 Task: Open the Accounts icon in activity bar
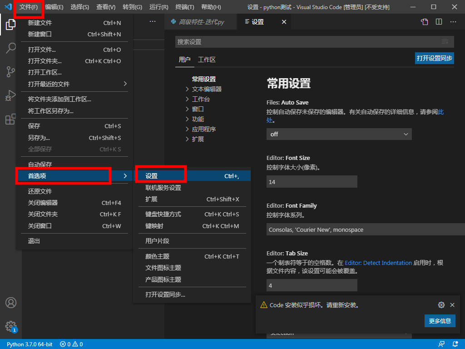(x=11, y=303)
